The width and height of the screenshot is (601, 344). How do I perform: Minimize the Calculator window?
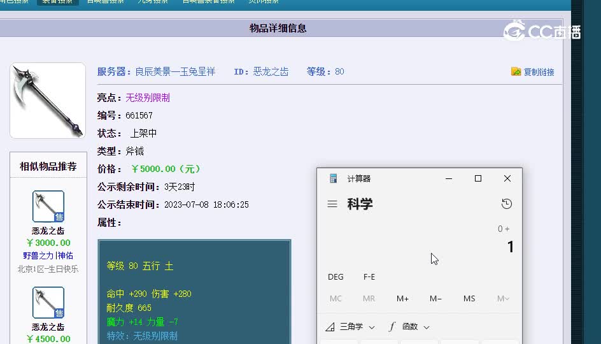pos(449,178)
